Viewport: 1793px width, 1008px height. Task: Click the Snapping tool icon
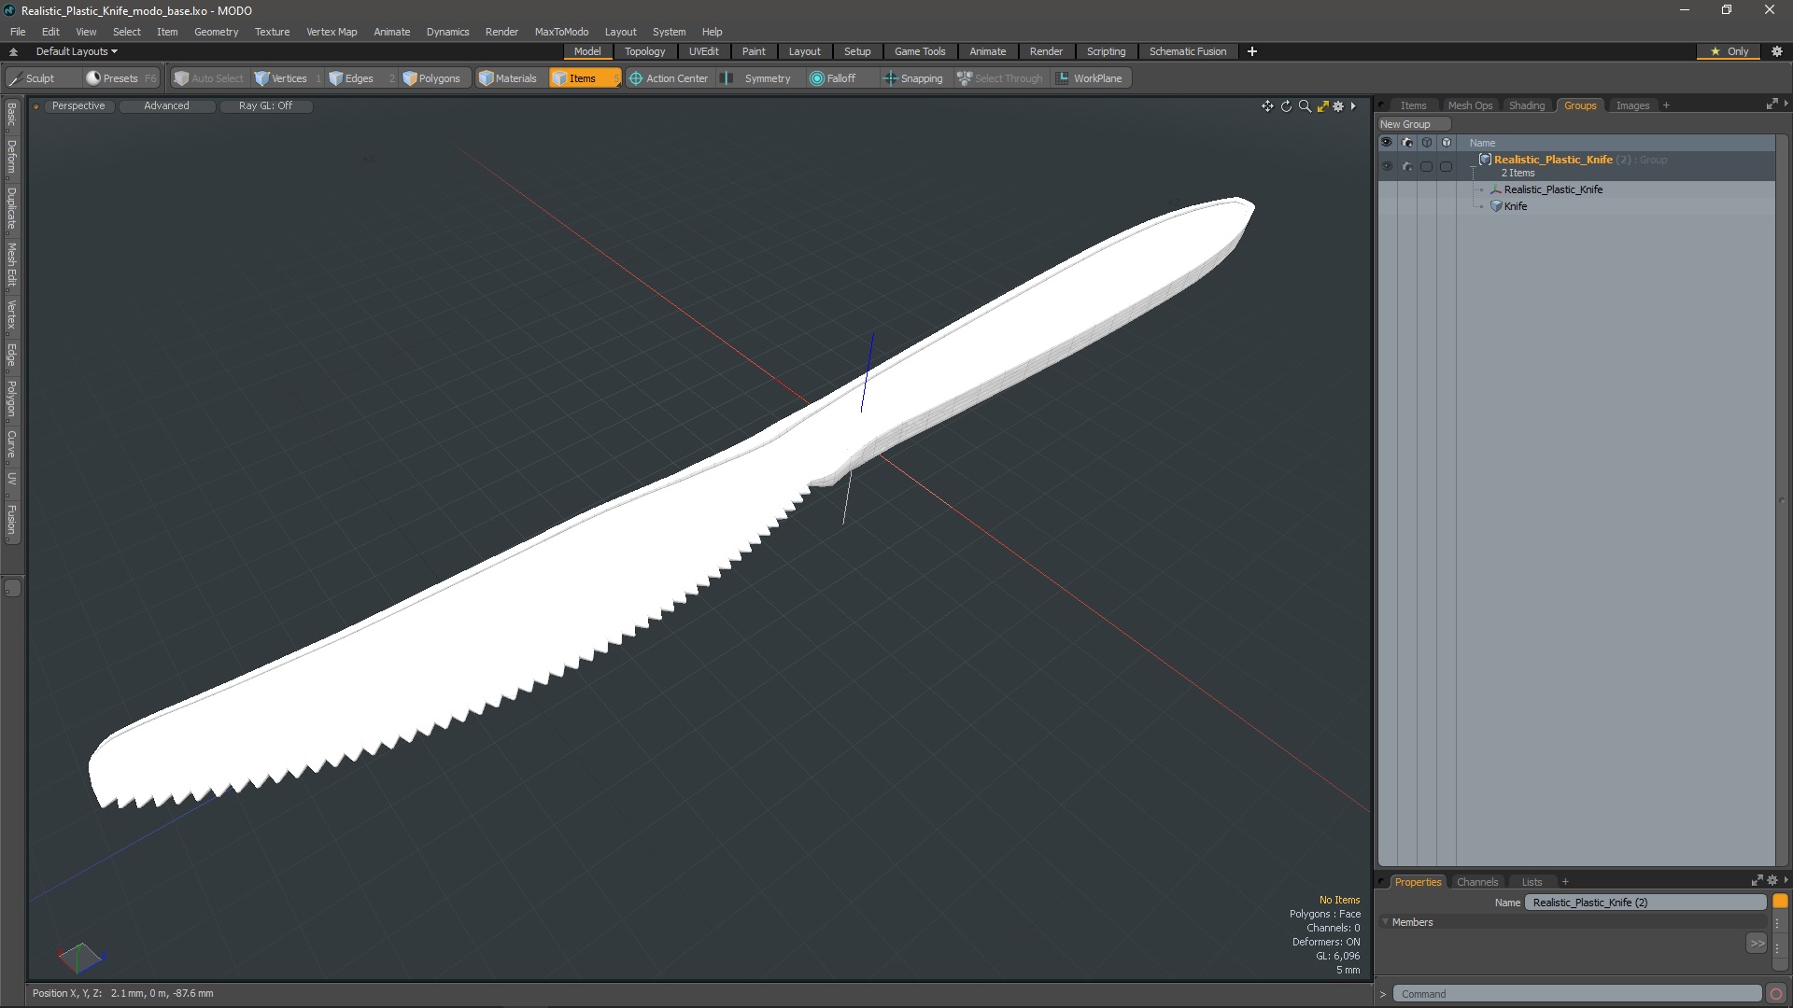pyautogui.click(x=890, y=78)
